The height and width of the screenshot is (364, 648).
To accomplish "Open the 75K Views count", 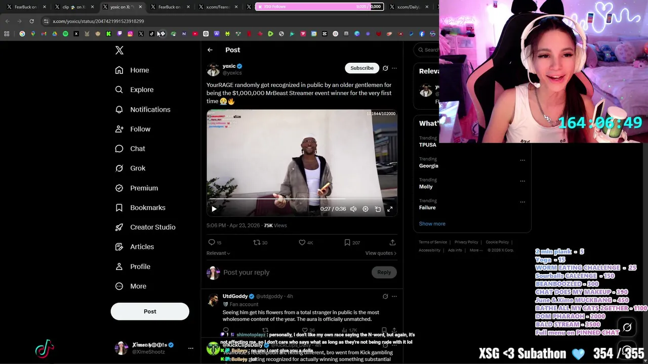I will [x=275, y=225].
